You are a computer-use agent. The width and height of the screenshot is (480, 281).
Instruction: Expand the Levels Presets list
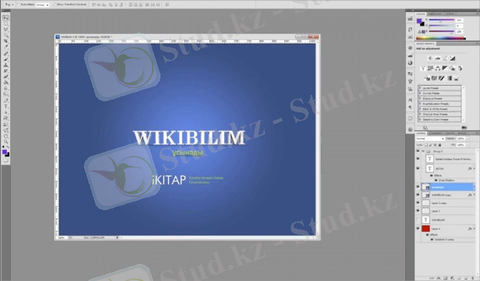419,88
